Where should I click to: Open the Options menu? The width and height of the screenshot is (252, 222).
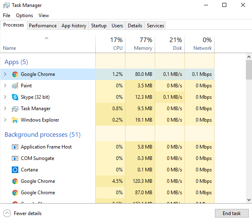(x=24, y=16)
